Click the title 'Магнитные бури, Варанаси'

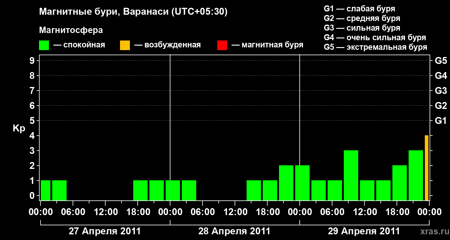[104, 12]
